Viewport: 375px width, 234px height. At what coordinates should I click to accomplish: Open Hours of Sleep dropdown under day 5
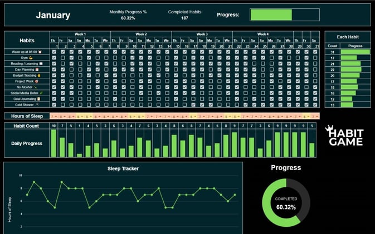click(91, 117)
